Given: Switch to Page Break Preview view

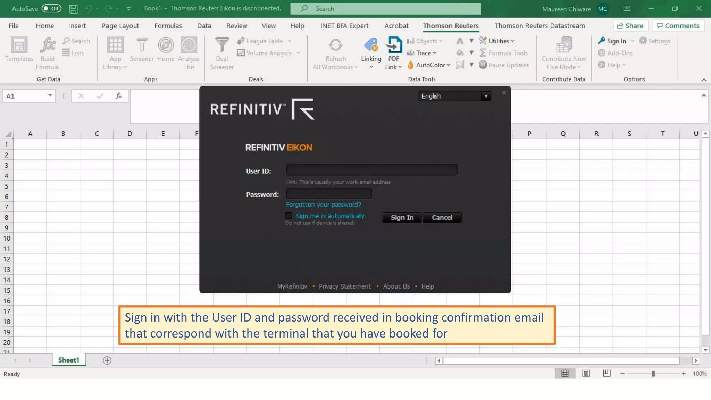Looking at the screenshot, I should tap(607, 373).
